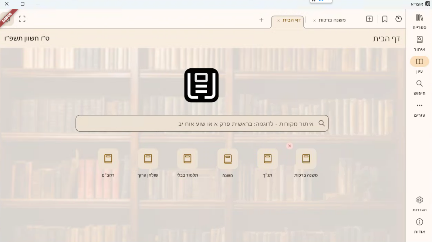
Task: Open the שולחן ערוך book shortcut
Action: click(148, 159)
